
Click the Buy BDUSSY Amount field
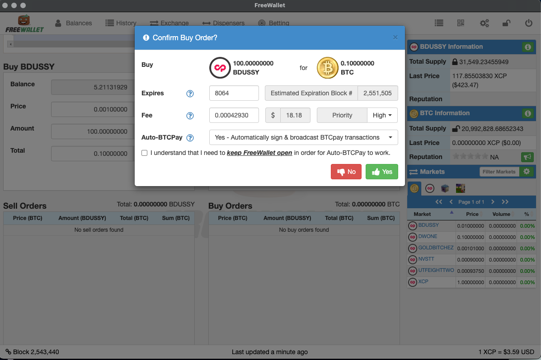(93, 131)
